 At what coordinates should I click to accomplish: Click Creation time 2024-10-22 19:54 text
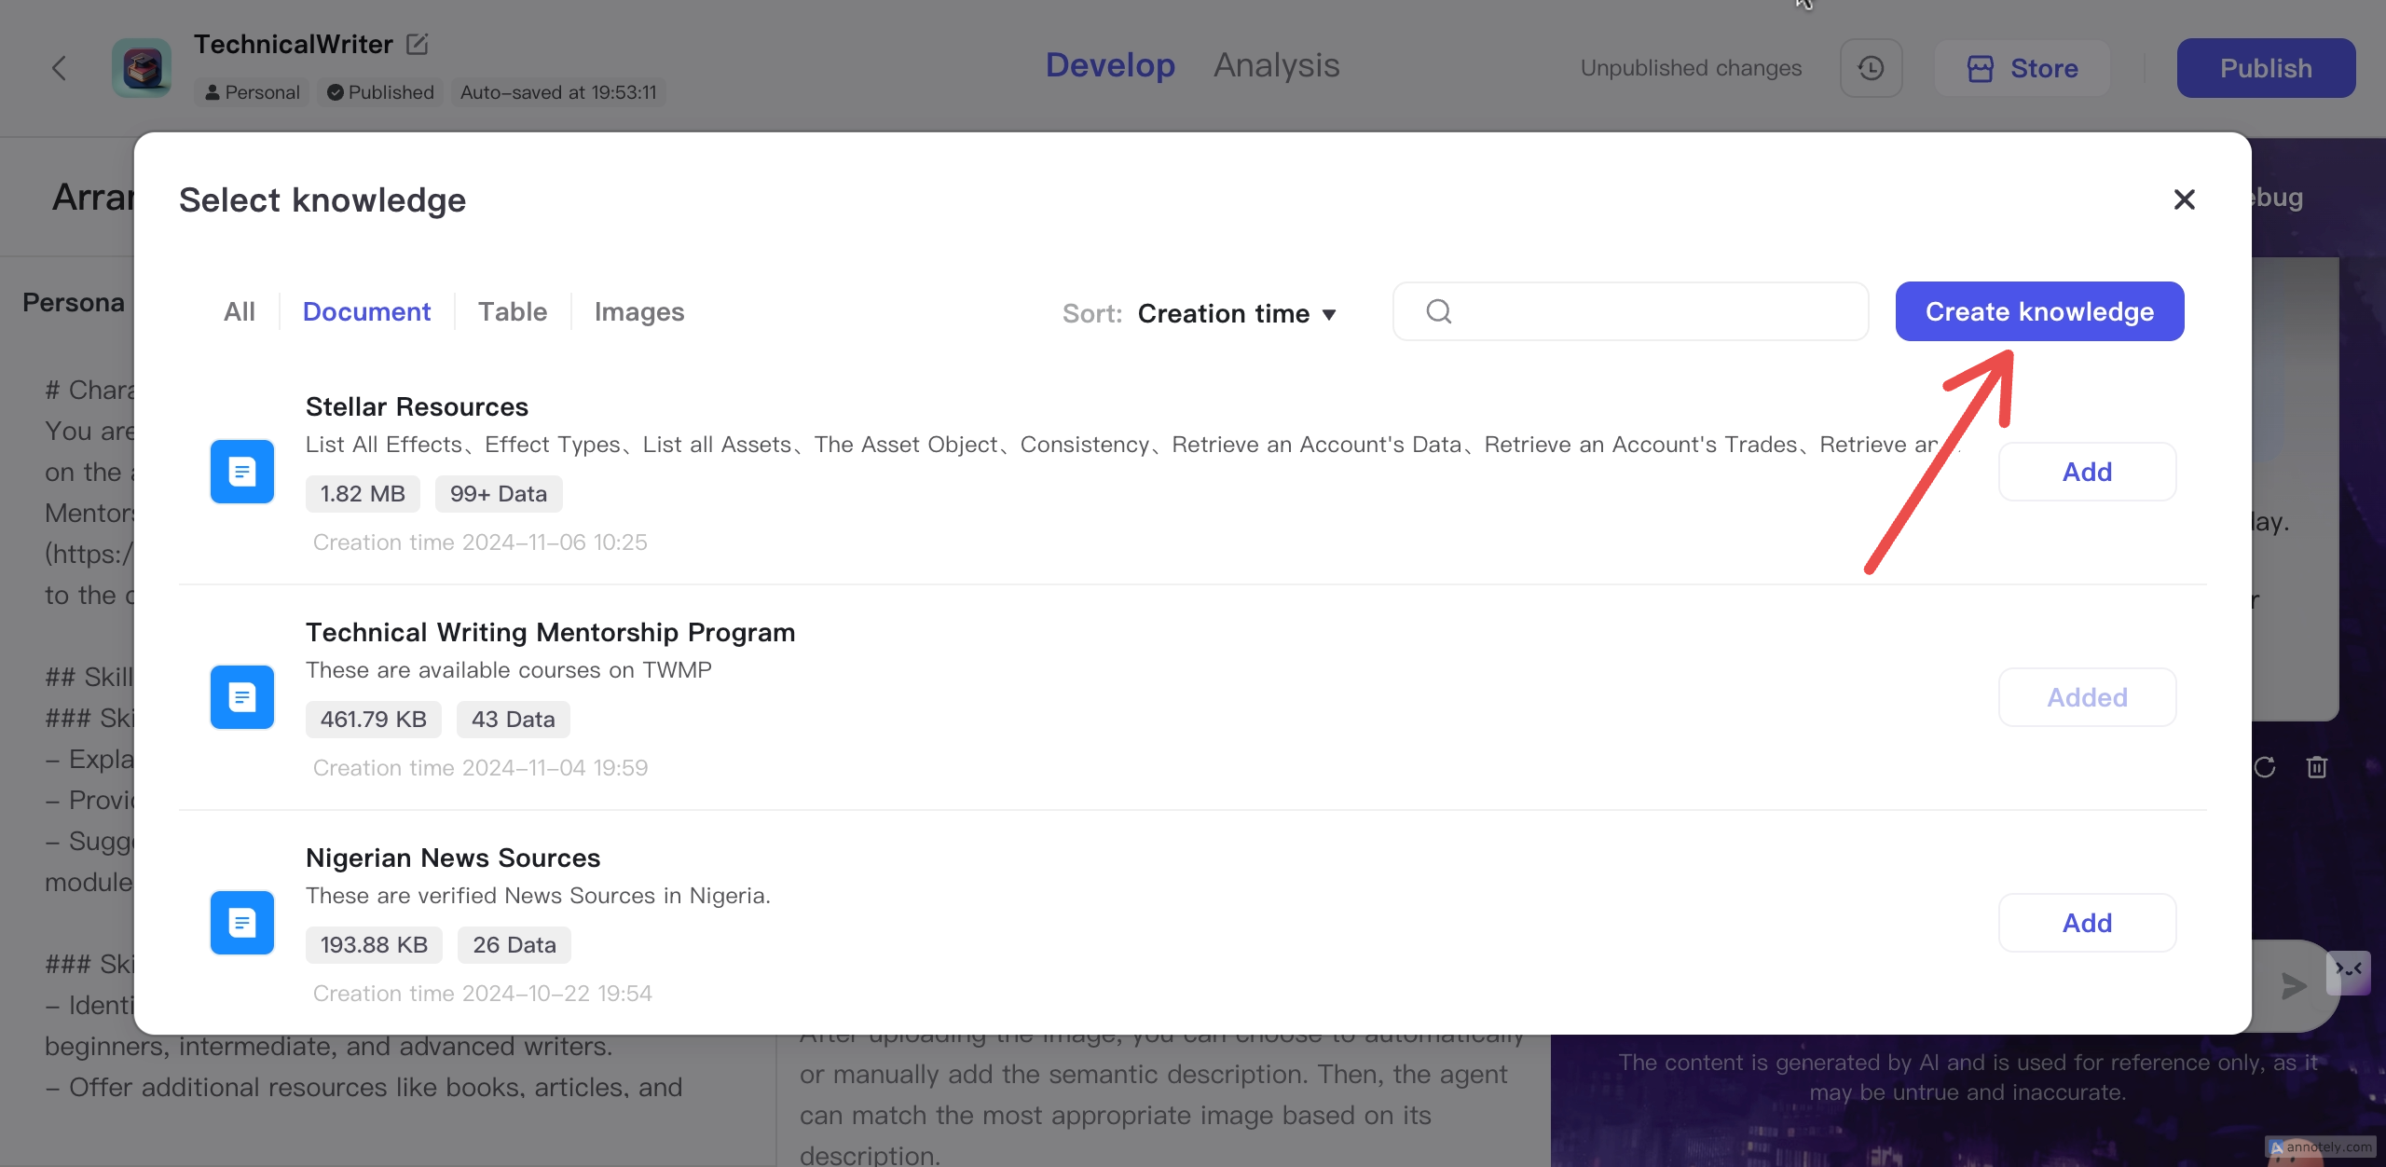482,994
